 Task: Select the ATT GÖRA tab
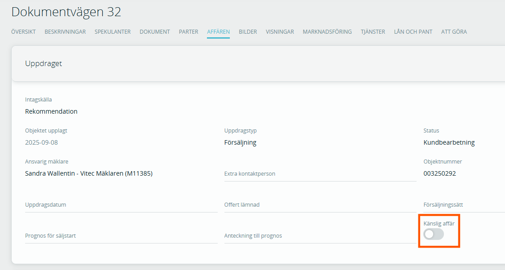point(454,32)
